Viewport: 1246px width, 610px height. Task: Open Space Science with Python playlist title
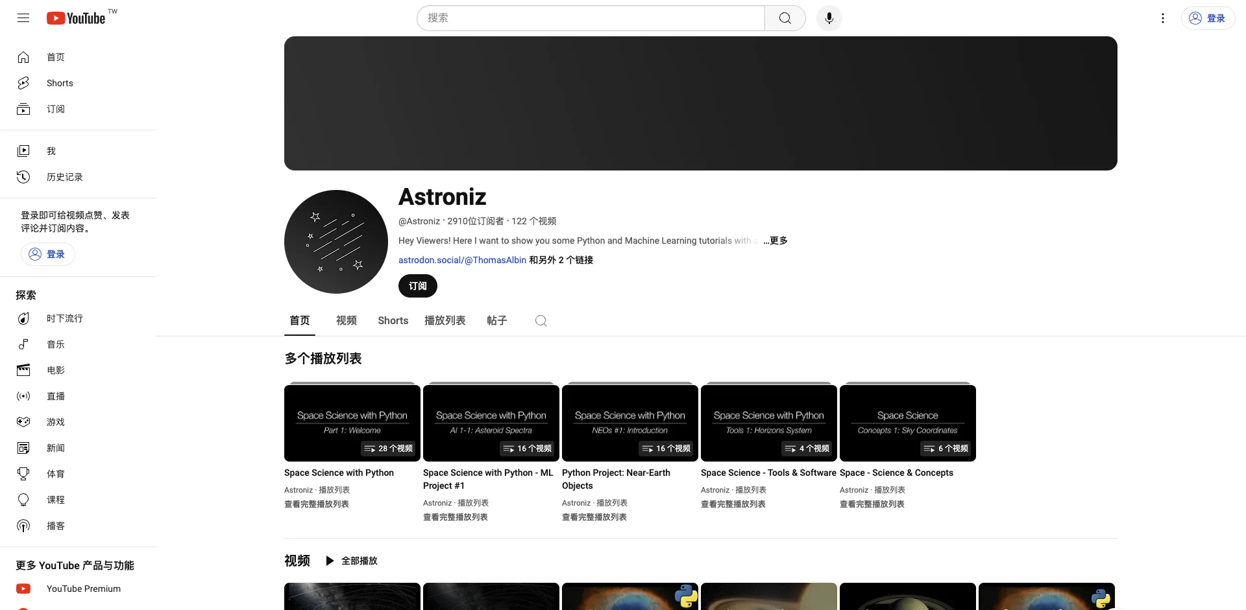pos(339,473)
